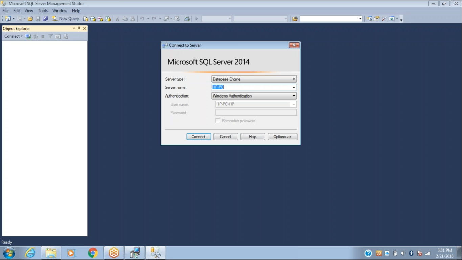This screenshot has width=462, height=260.
Task: Expand the Authentication dropdown
Action: pyautogui.click(x=294, y=96)
